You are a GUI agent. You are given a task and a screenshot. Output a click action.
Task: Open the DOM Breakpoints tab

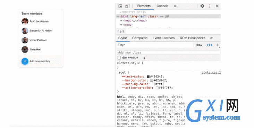pyautogui.click(x=193, y=38)
